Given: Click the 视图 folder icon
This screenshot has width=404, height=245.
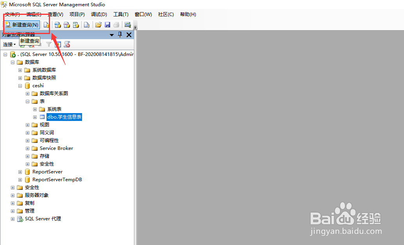Looking at the screenshot, I should (x=34, y=125).
